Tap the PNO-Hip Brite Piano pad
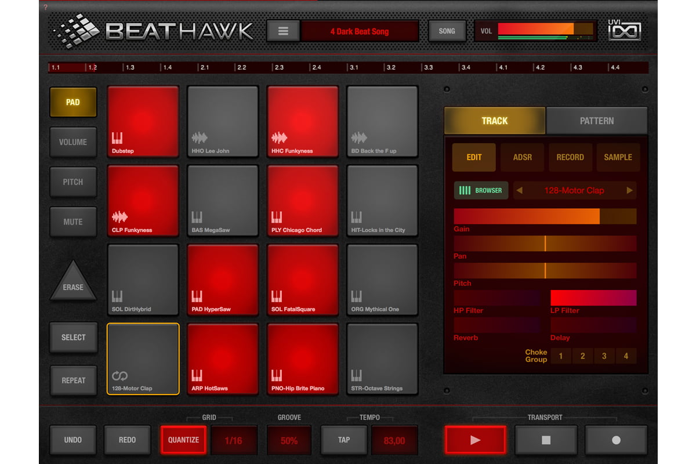This screenshot has height=464, width=696. 302,359
